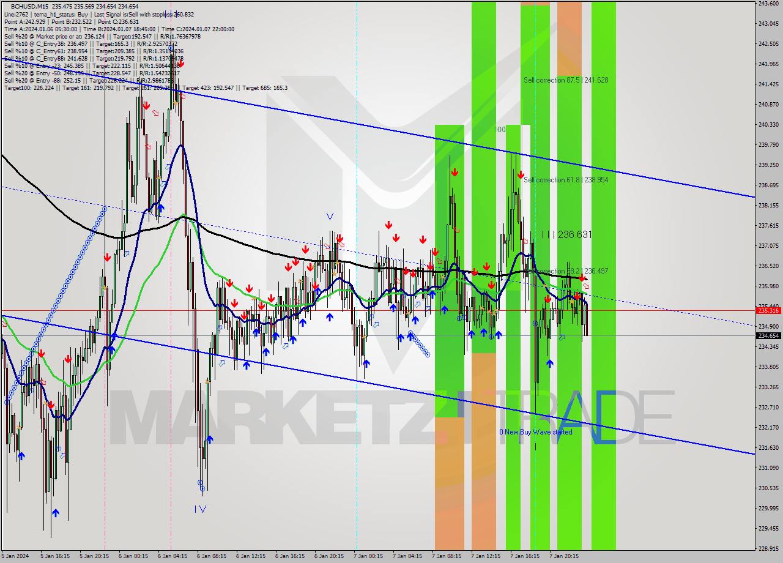Image resolution: width=783 pixels, height=563 pixels.
Task: Click the 239.250 price axis label
Action: pos(768,165)
